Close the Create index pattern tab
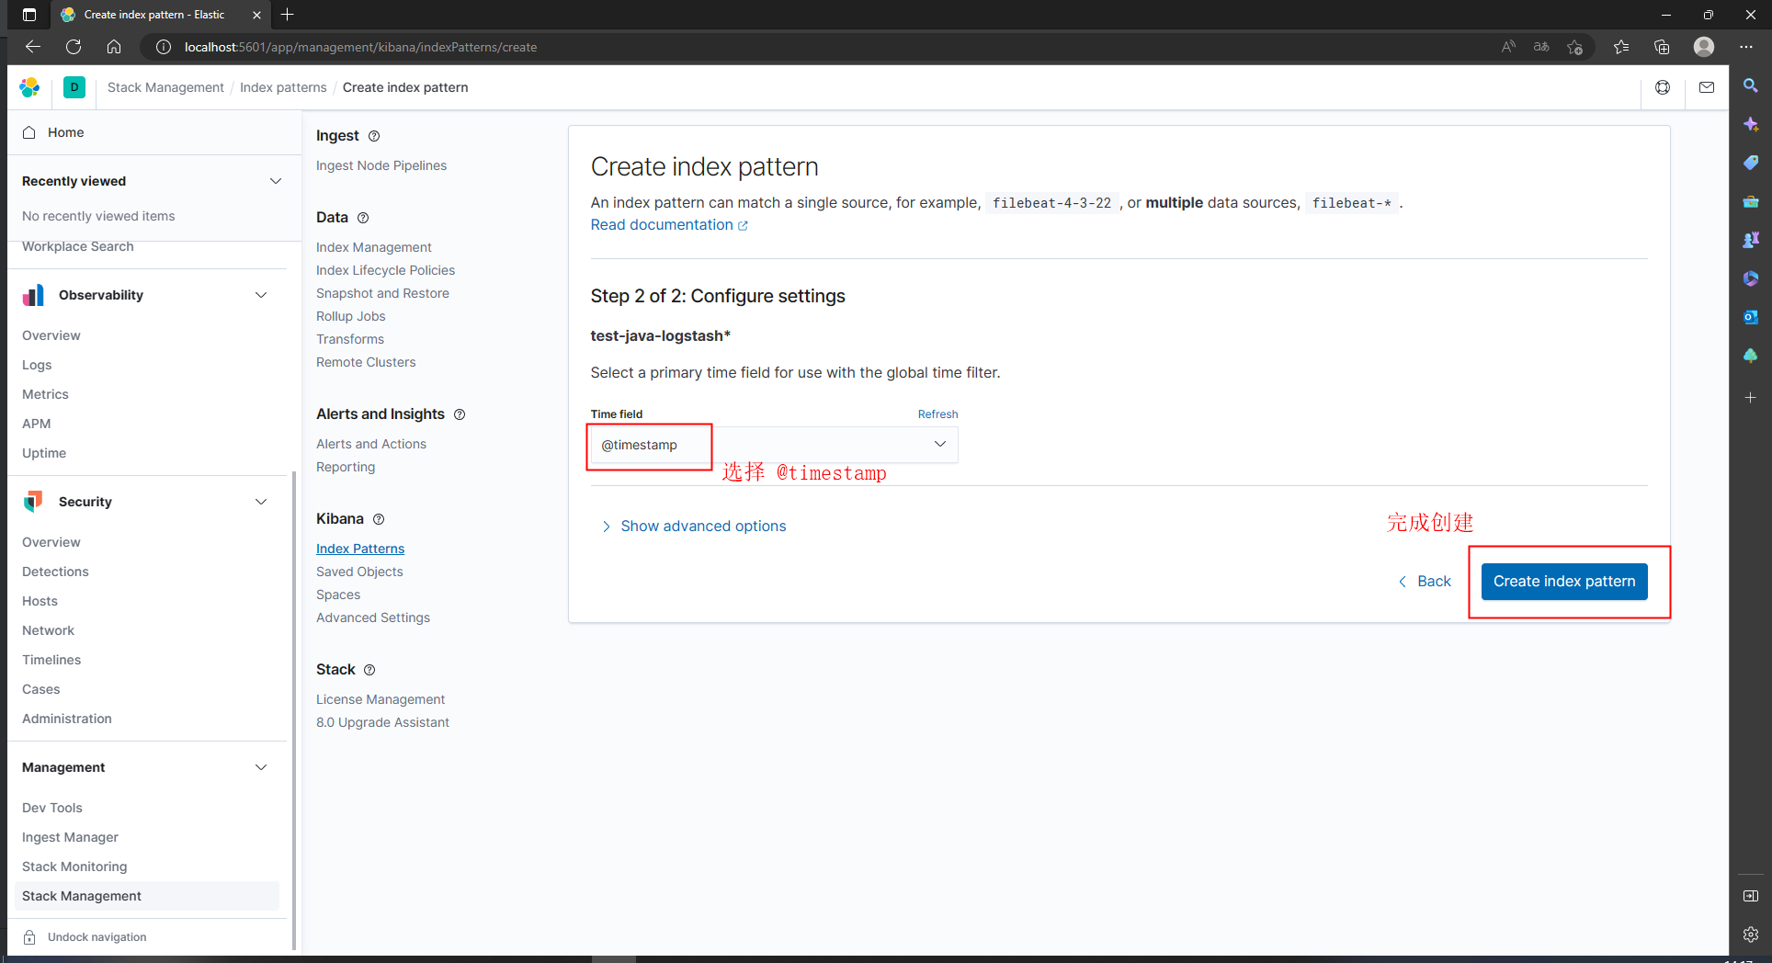The image size is (1772, 963). pos(256,15)
